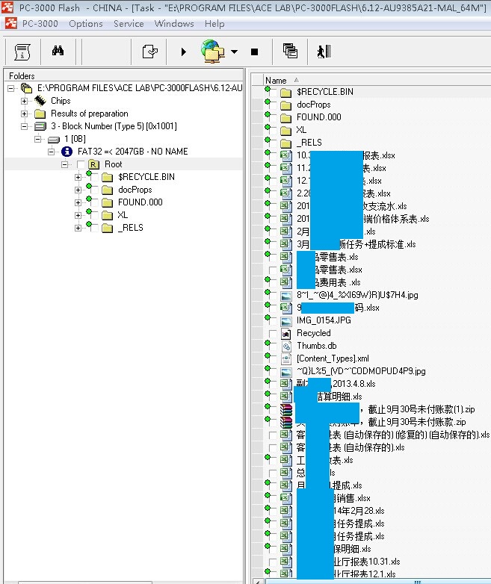Click the play arrow toolbar button
The image size is (491, 584).
click(x=183, y=52)
